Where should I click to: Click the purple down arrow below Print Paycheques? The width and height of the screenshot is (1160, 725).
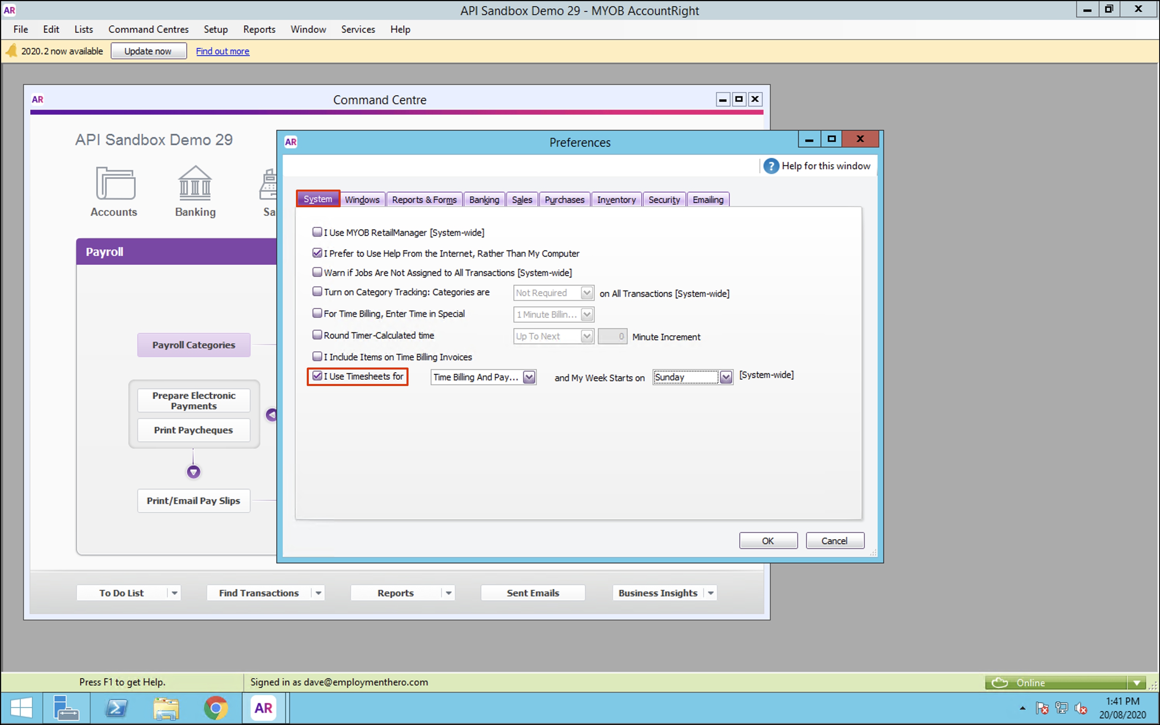(193, 472)
